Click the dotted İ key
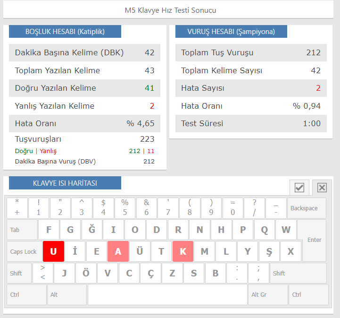 [x=75, y=251]
